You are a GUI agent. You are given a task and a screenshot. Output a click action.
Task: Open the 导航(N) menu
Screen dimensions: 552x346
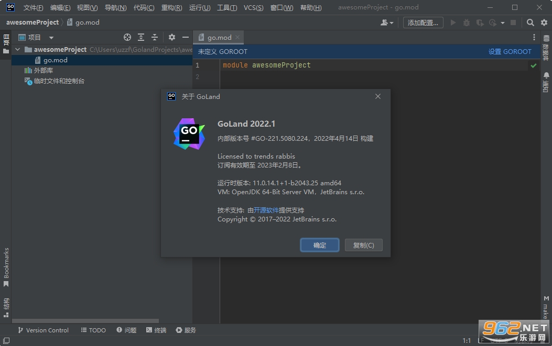pyautogui.click(x=115, y=7)
